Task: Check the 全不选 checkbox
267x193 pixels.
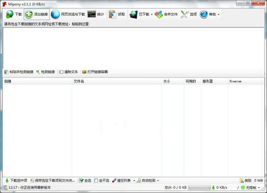Action: [96, 181]
